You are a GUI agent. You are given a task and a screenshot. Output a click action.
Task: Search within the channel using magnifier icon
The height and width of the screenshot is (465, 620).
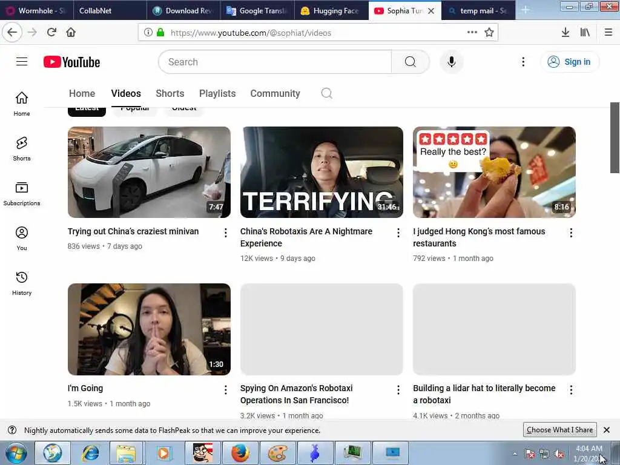(x=326, y=93)
